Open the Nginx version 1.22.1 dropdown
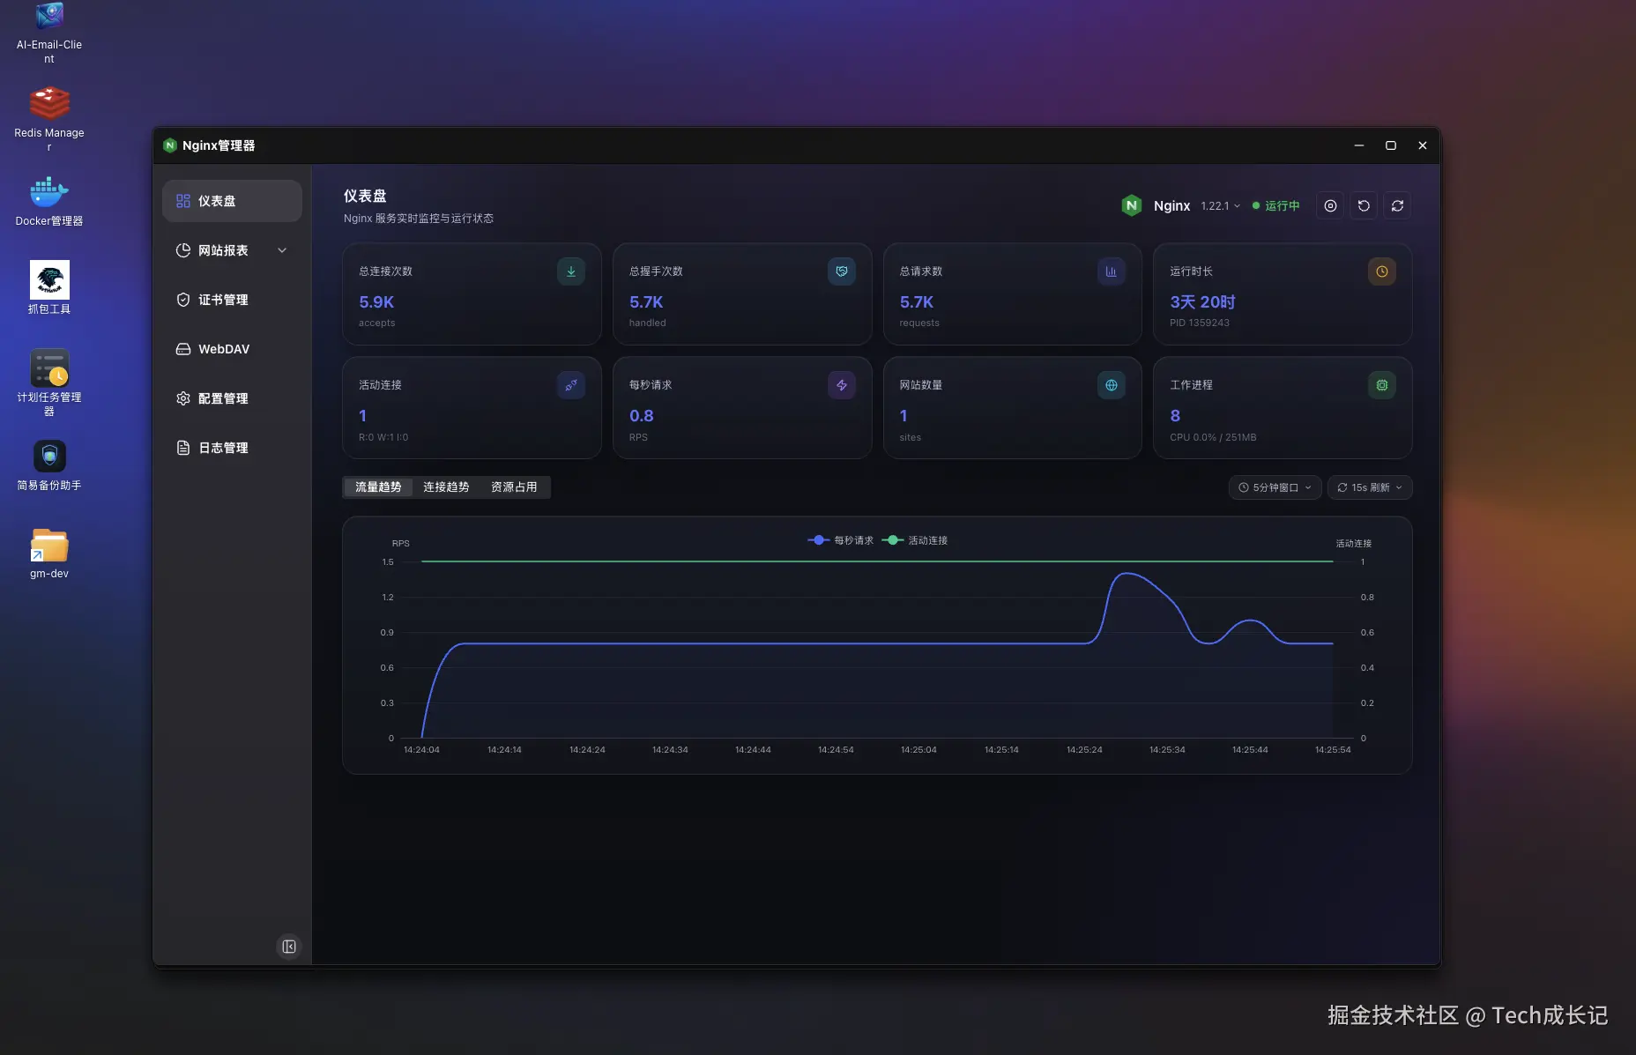The width and height of the screenshot is (1636, 1055). (1220, 205)
